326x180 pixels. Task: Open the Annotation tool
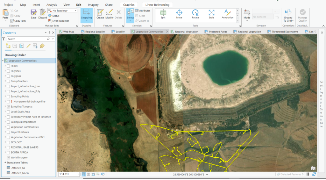227,13
